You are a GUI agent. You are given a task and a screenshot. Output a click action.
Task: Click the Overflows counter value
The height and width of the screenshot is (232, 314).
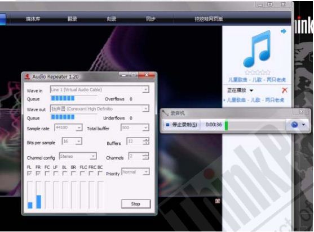(131, 99)
